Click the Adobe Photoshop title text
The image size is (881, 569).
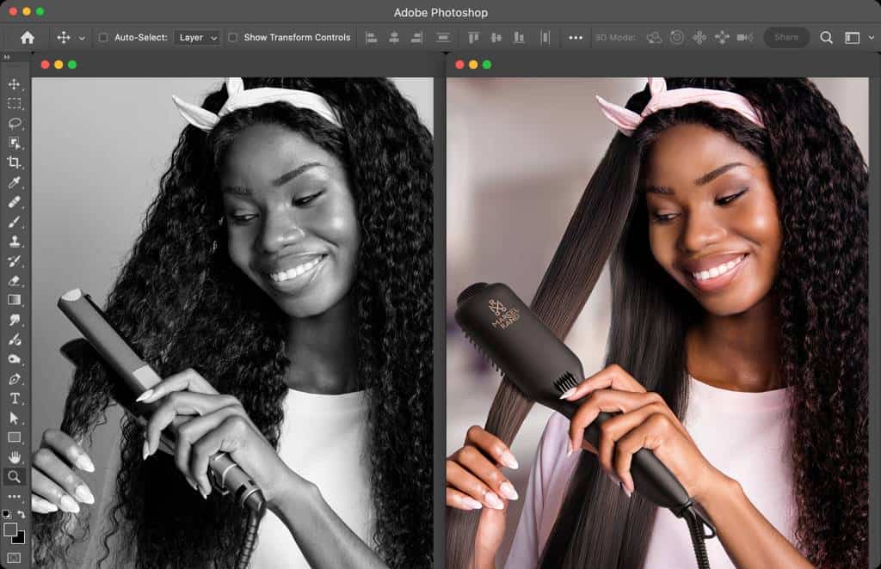[440, 12]
